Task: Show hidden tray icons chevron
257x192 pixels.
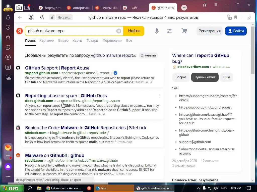Action: coord(198,188)
